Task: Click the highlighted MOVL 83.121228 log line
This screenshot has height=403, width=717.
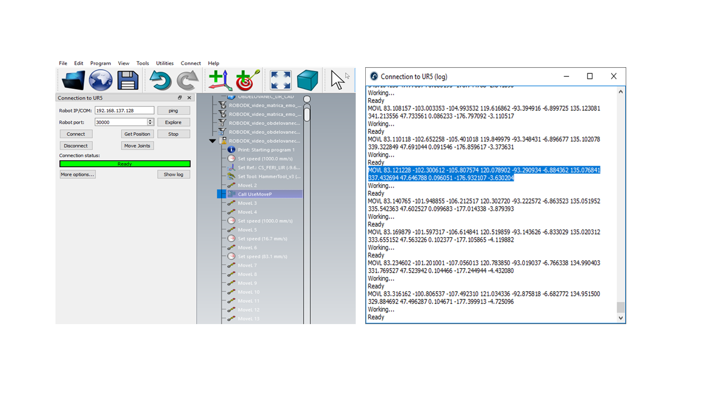Action: [x=484, y=174]
